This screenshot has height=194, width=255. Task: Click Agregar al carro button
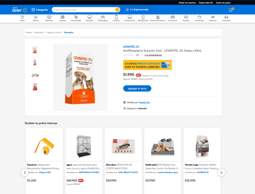click(x=137, y=88)
